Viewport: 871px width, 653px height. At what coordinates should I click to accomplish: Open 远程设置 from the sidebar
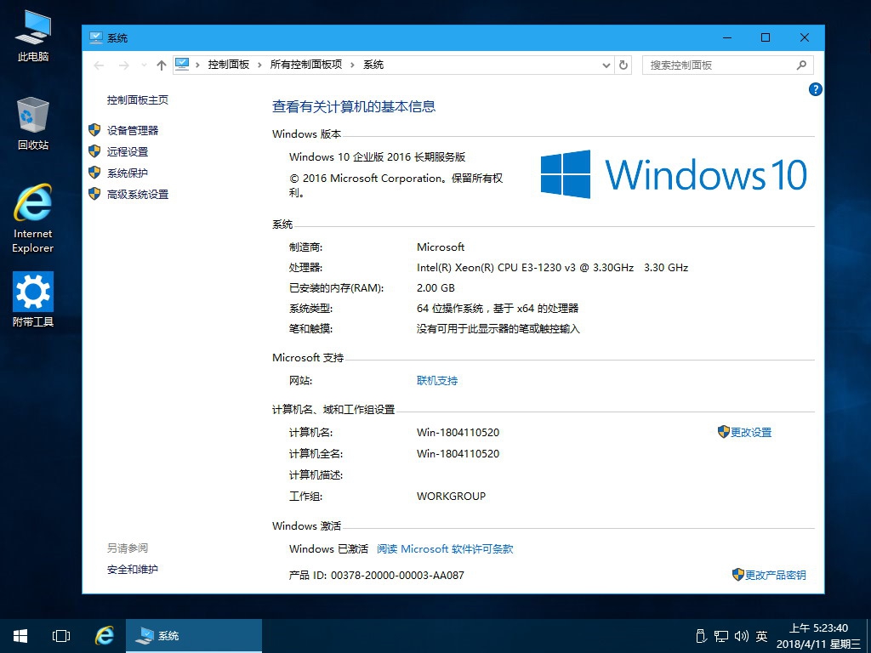(x=128, y=151)
